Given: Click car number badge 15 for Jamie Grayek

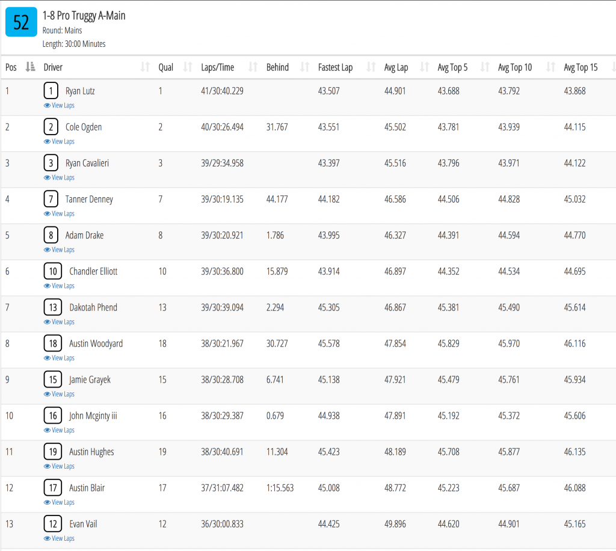Looking at the screenshot, I should coord(53,380).
